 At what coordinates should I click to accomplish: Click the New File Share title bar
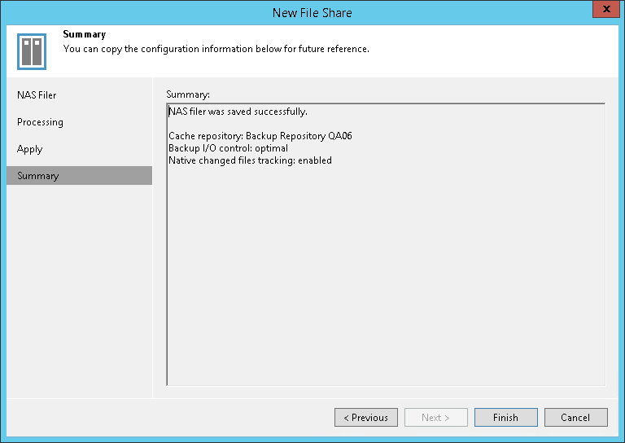(312, 12)
